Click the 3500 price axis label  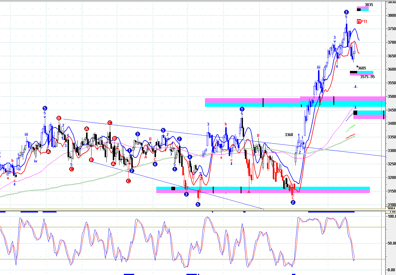[391, 96]
